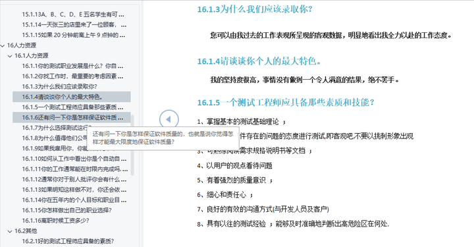Select outline item 16.1.9如果我雇用你
Image resolution: width=474 pixels, height=247 pixels.
pos(55,148)
